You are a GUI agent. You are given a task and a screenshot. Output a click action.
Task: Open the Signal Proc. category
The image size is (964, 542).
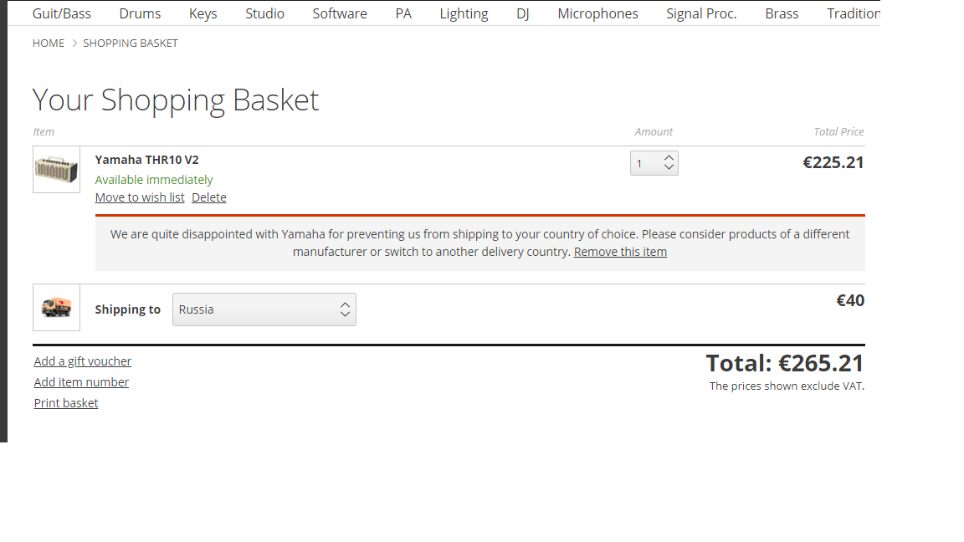point(701,13)
